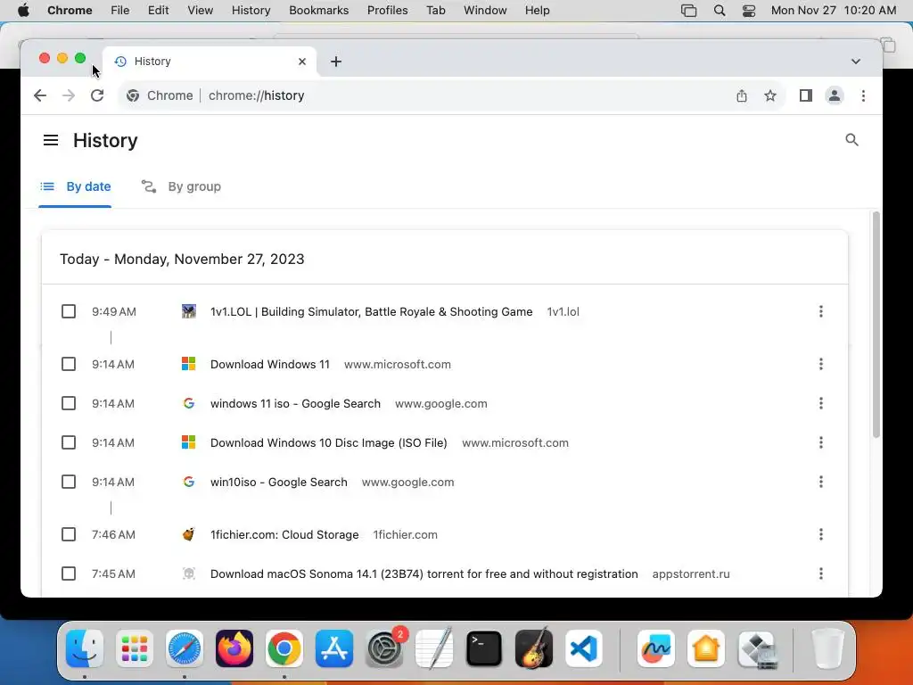Click the forward navigation arrow

68,95
